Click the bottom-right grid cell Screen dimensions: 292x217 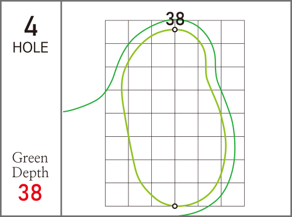[233, 194]
